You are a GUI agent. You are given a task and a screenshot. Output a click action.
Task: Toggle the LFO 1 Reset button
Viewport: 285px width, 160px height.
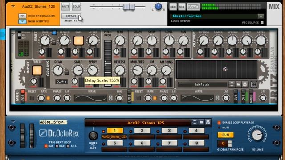point(32,98)
